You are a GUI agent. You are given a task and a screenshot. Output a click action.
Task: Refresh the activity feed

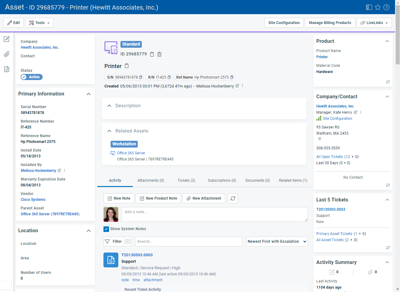point(233,198)
